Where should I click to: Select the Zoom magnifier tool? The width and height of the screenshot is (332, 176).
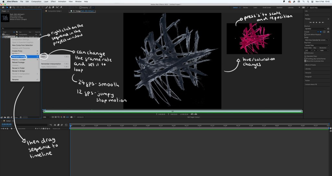coord(13,7)
